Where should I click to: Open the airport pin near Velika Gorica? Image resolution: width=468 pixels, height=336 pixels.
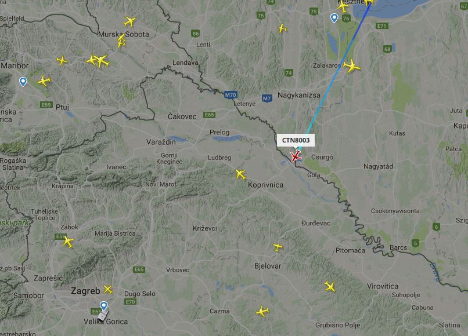(103, 306)
